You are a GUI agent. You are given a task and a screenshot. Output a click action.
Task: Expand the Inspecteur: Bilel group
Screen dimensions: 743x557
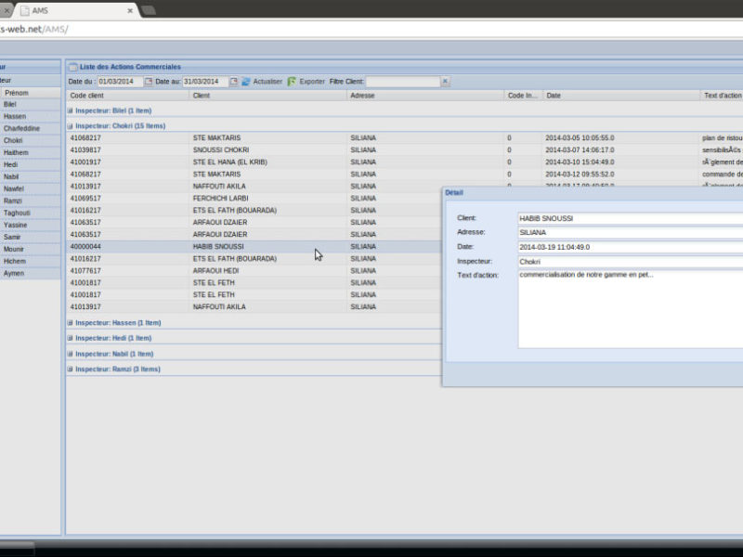coord(70,110)
